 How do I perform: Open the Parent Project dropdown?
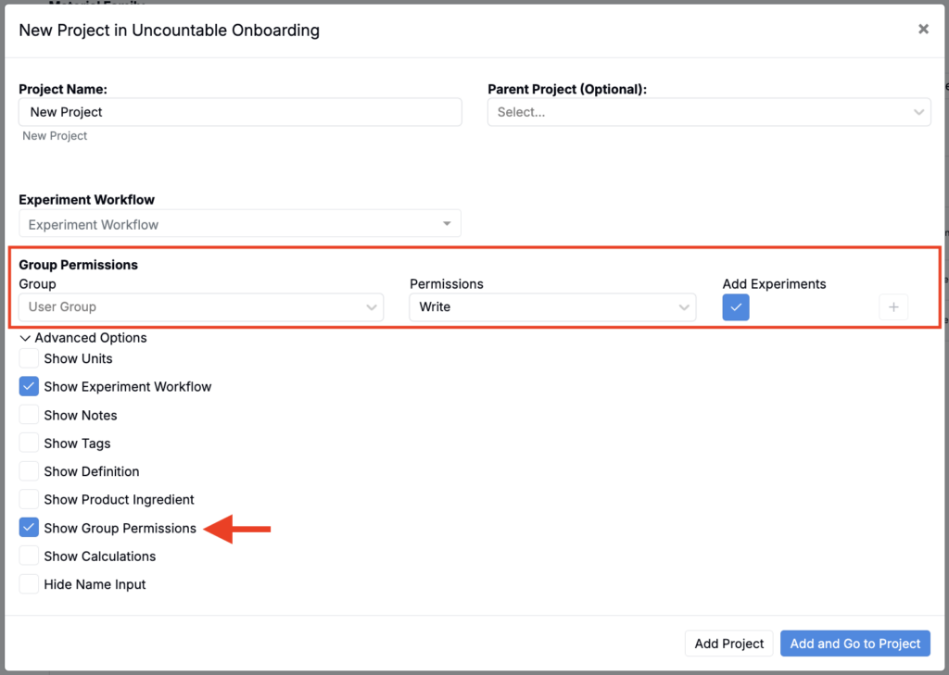tap(709, 112)
